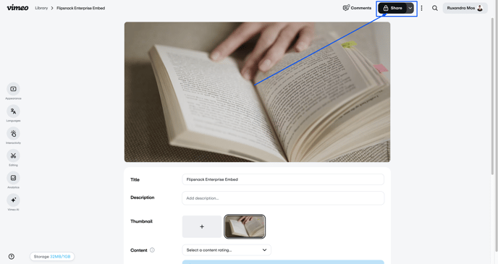
Task: Open the Ruxandra Mos account menu
Action: coord(465,8)
